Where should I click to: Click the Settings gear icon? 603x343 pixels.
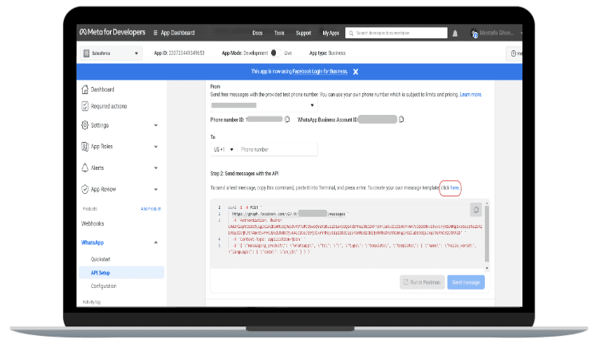[x=85, y=125]
